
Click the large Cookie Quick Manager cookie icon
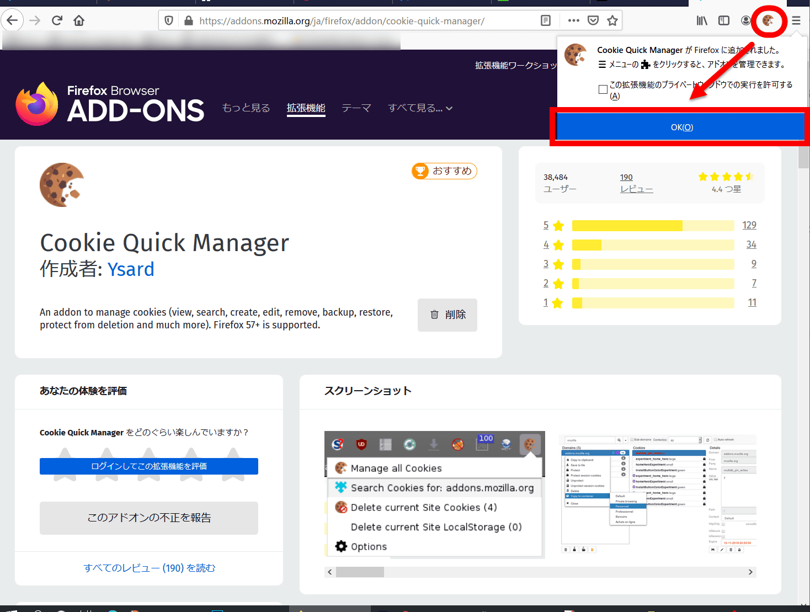(x=62, y=185)
